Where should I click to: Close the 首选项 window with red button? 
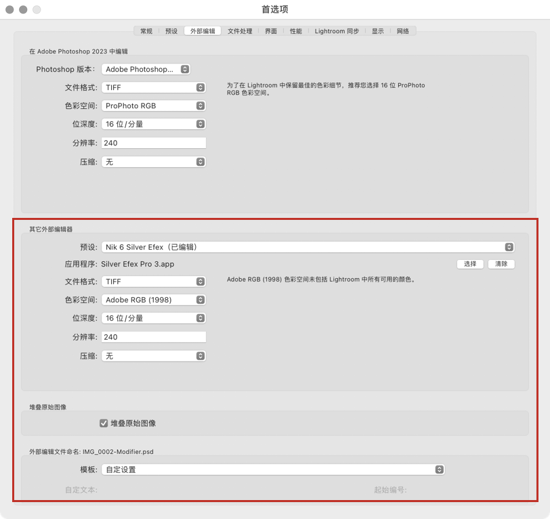9,9
